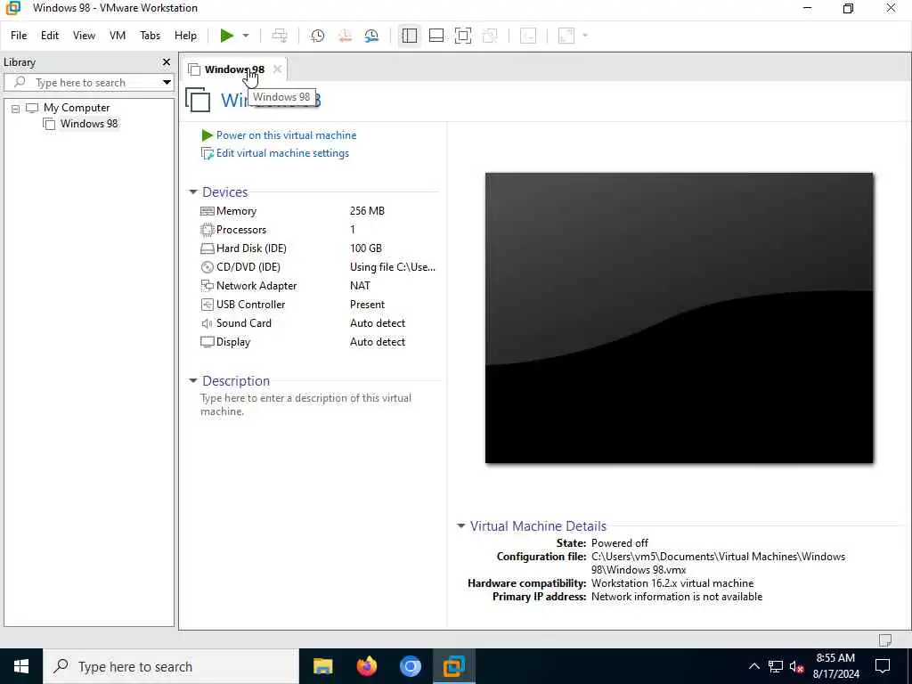This screenshot has height=684, width=912.
Task: Select My Computer in the Library
Action: point(77,108)
